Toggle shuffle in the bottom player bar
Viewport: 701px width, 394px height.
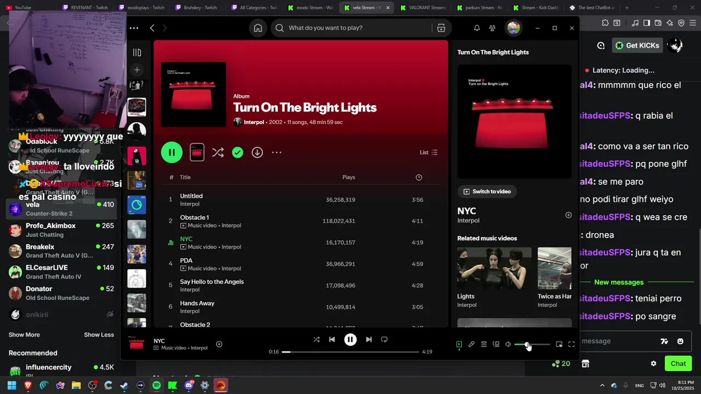coord(317,339)
